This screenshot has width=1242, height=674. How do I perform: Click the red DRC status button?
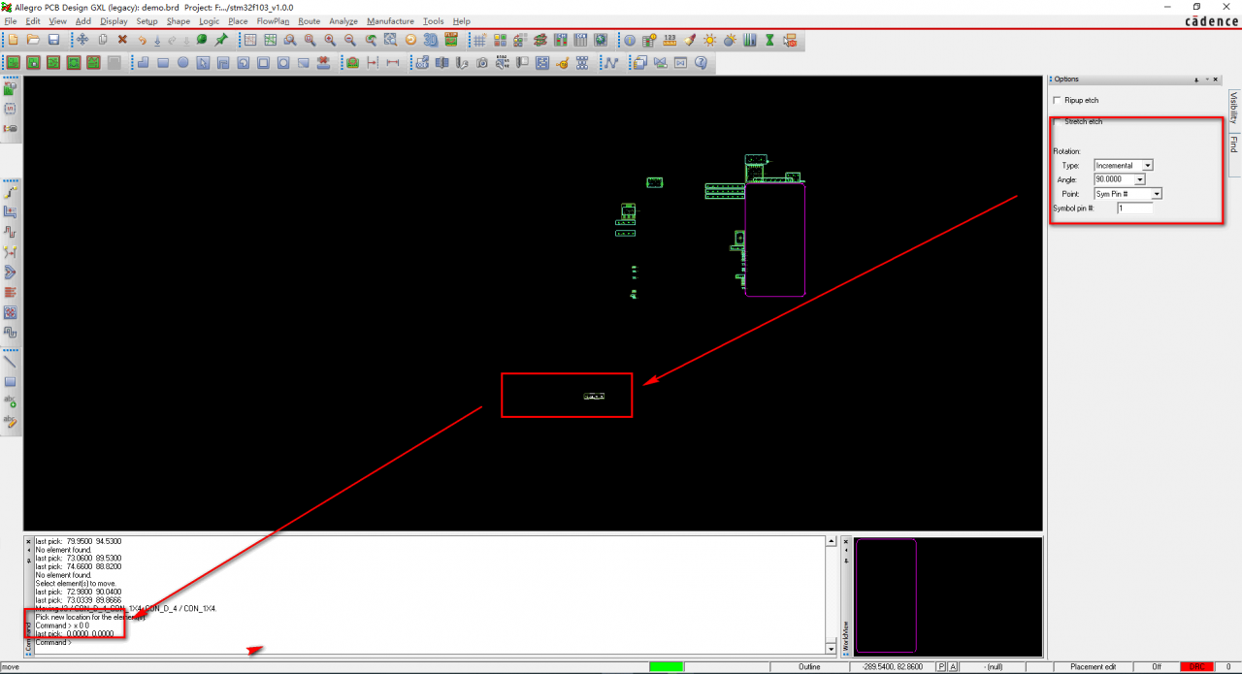(x=1196, y=667)
